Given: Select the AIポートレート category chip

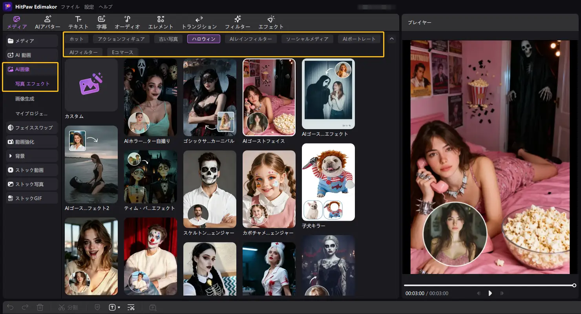Looking at the screenshot, I should tap(359, 39).
